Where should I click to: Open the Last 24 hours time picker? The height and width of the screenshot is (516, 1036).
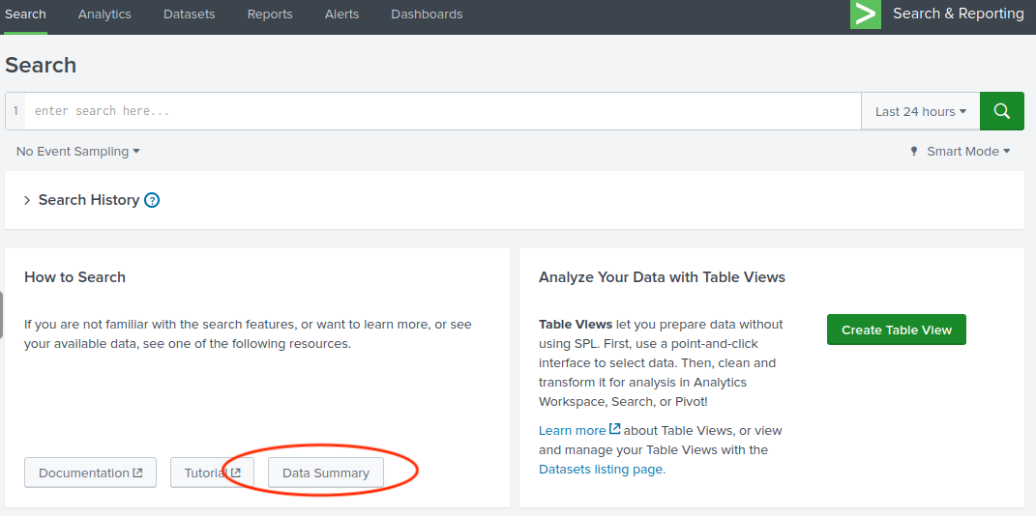click(920, 111)
